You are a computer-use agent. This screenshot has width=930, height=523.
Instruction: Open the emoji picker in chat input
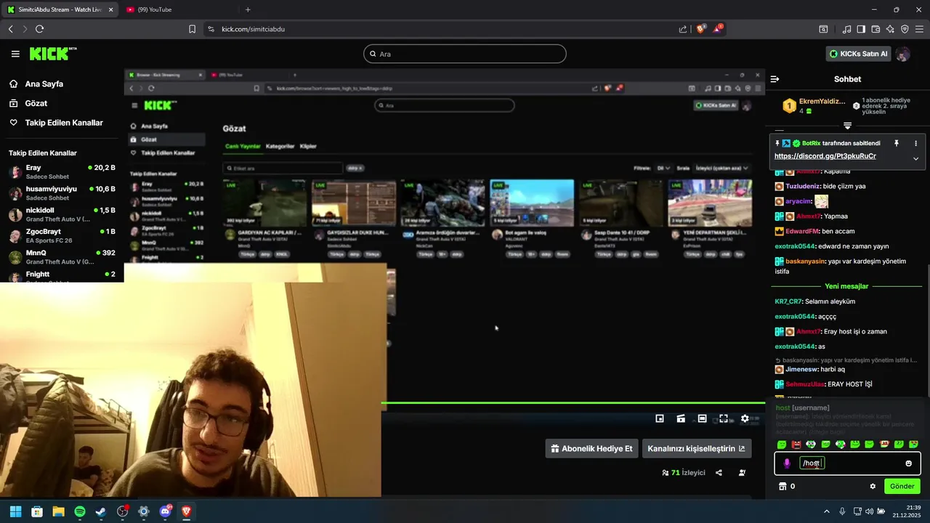coord(908,463)
